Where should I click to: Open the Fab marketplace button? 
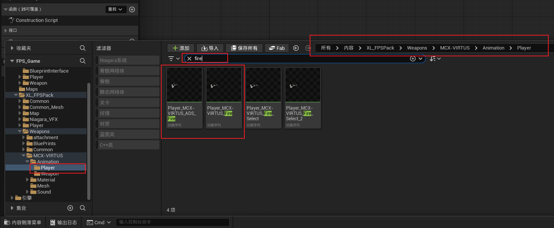coord(277,48)
